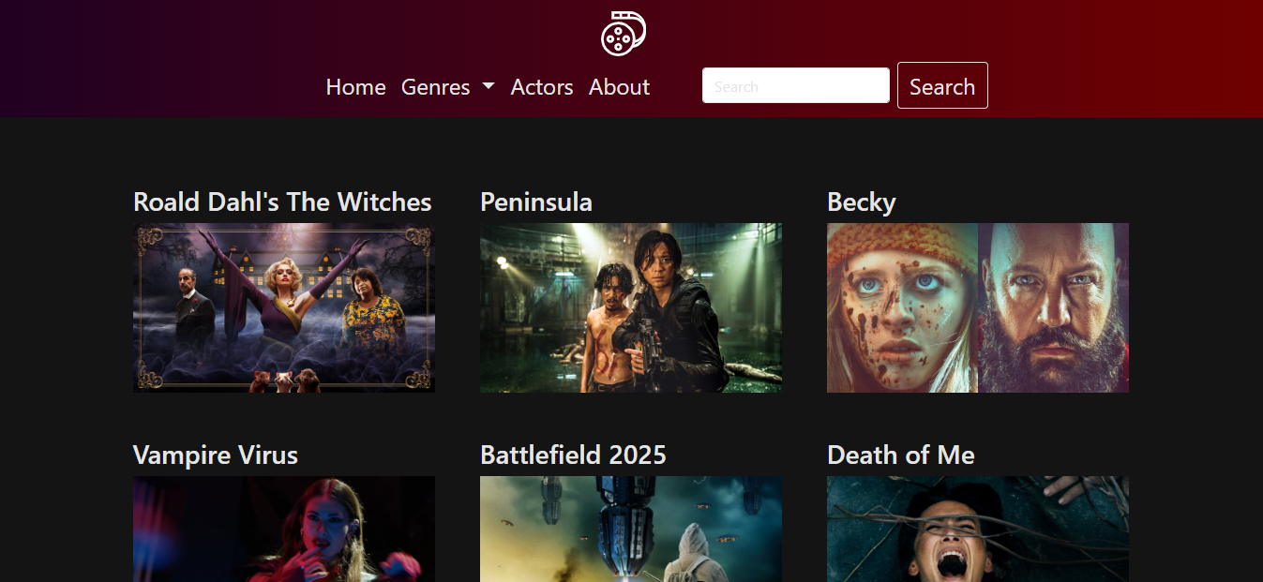Focus the Search input field

[796, 85]
